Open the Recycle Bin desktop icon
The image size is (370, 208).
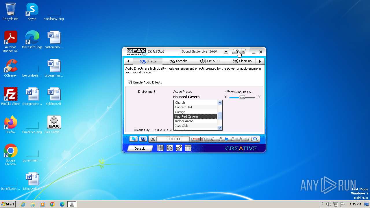[x=10, y=12]
